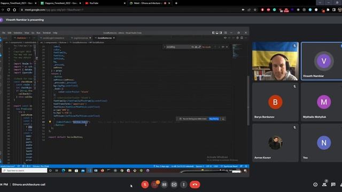The height and width of the screenshot is (192, 342).
Task: Click the export default SocialButton line
Action: click(x=66, y=137)
